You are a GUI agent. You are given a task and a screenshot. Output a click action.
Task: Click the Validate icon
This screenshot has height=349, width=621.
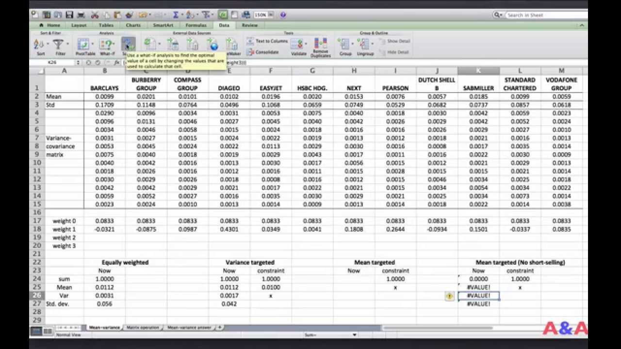point(297,45)
